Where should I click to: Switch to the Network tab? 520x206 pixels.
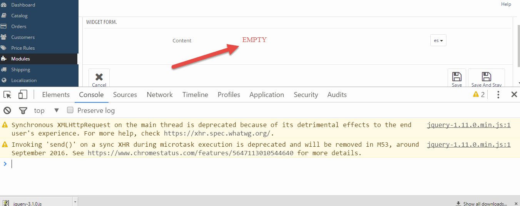click(x=160, y=95)
